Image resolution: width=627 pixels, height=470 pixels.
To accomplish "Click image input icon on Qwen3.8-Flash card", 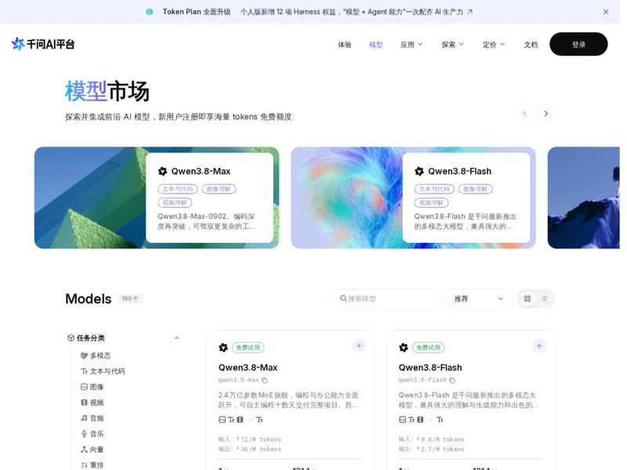I will [x=403, y=420].
